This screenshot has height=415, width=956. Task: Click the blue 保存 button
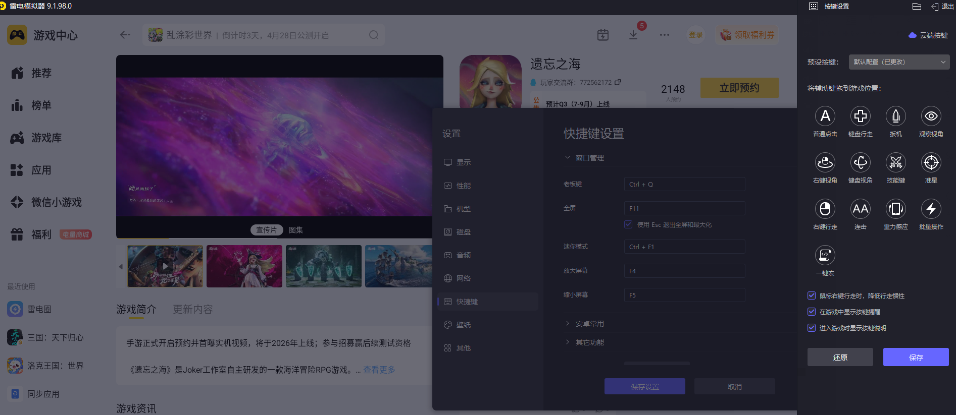[916, 357]
